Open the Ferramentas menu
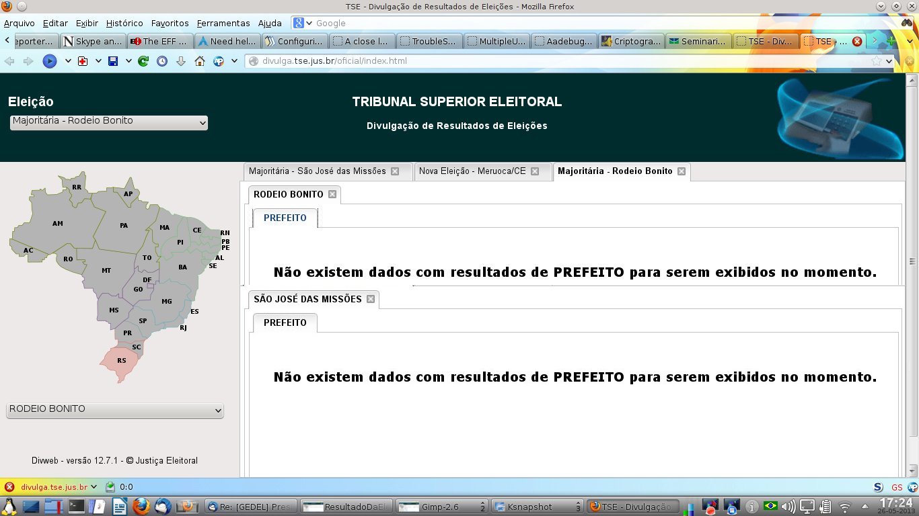Screen dimensions: 919x516 click(223, 24)
